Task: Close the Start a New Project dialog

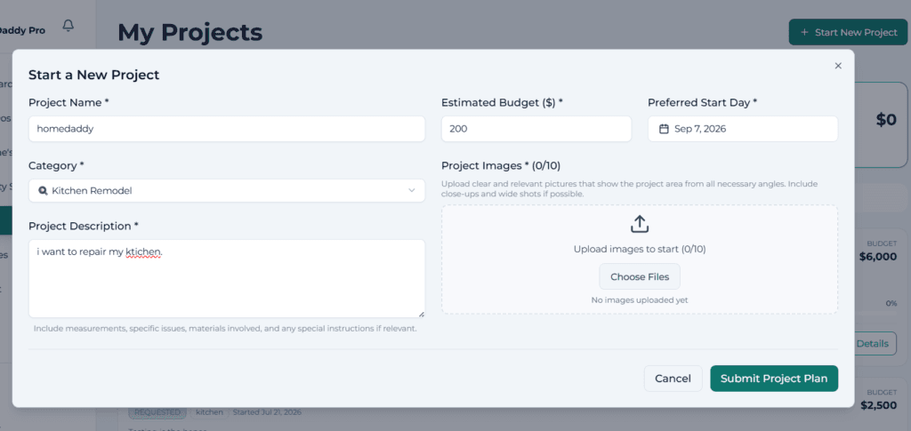Action: (838, 66)
